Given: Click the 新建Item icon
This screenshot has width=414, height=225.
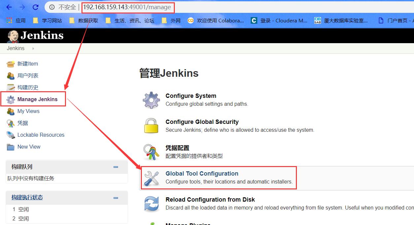Looking at the screenshot, I should tap(11, 64).
